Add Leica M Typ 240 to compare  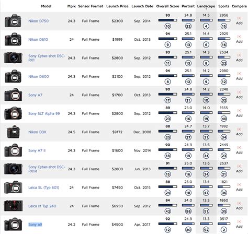click(239, 206)
